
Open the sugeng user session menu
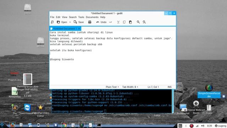click(x=221, y=126)
